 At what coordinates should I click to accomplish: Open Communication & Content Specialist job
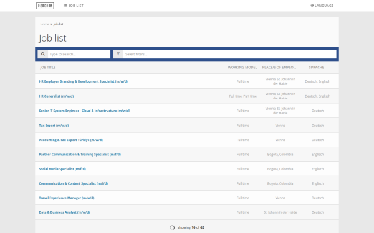(x=73, y=183)
